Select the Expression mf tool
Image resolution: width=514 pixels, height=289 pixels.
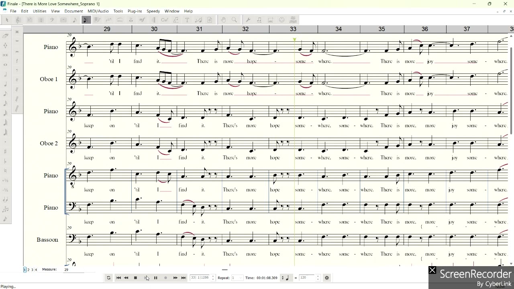[142, 20]
